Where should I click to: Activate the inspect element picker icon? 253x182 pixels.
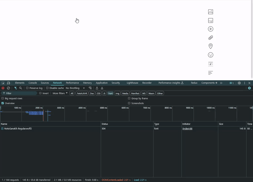click(3, 83)
